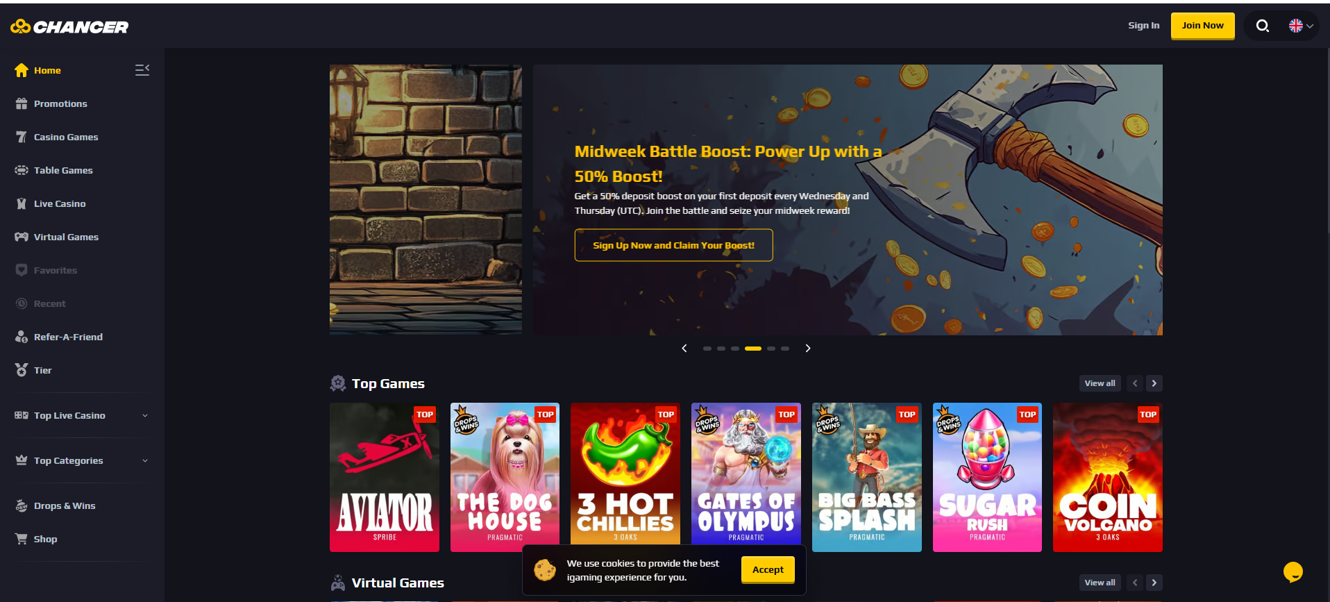Screen dimensions: 1330x602
Task: Click the Top Categories crown icon
Action: [22, 460]
